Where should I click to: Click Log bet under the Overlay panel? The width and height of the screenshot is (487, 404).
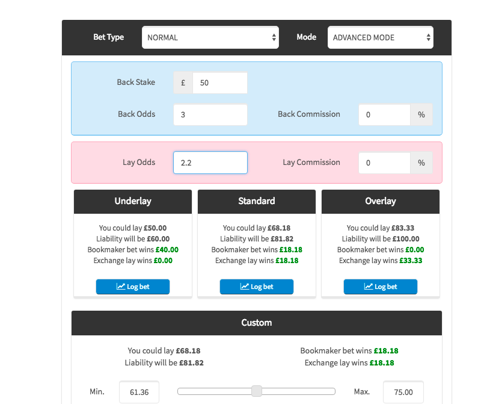pyautogui.click(x=381, y=287)
